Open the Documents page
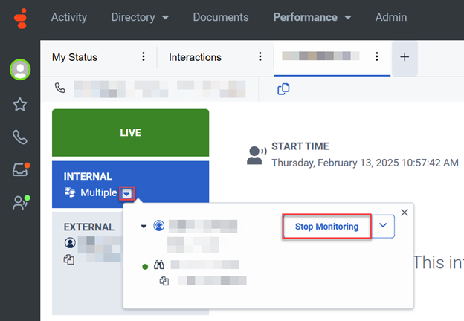The image size is (464, 321). point(220,16)
